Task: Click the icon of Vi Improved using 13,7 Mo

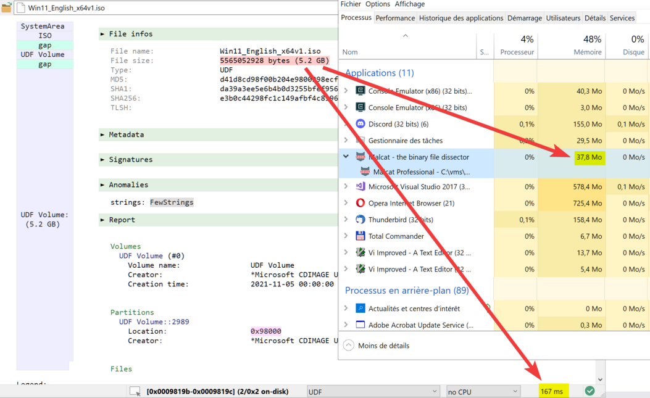Action: tap(360, 252)
